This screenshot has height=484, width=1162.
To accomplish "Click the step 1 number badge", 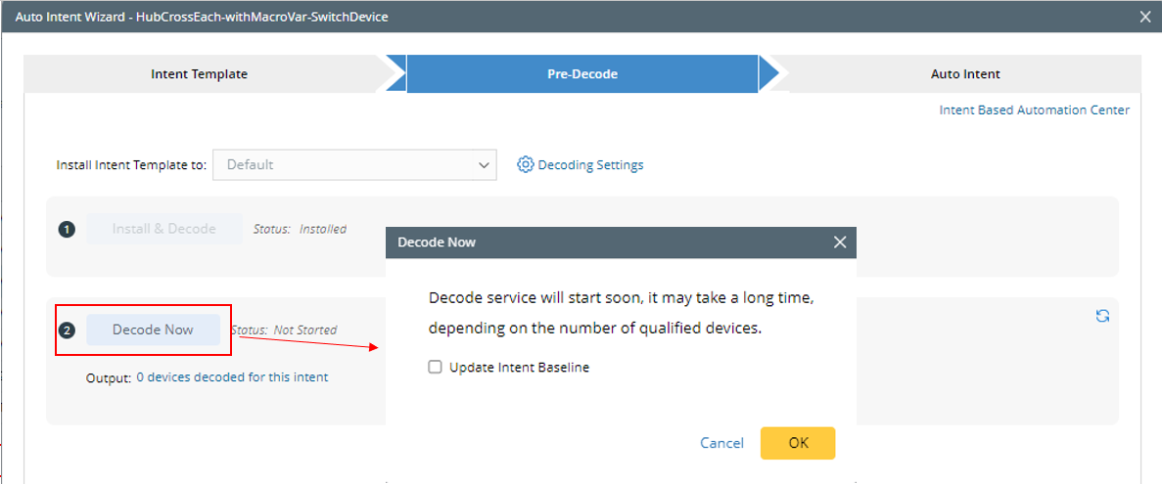I will pos(67,229).
